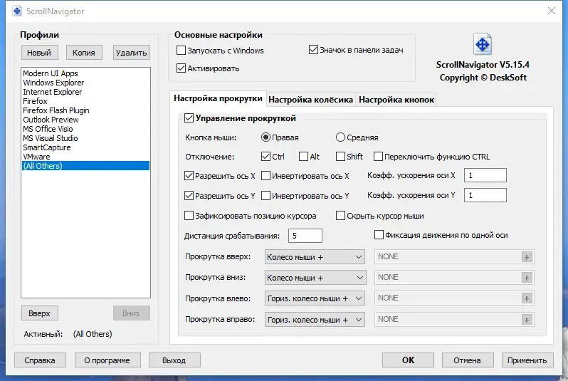Select MS Visual Studio profile

[x=85, y=138]
